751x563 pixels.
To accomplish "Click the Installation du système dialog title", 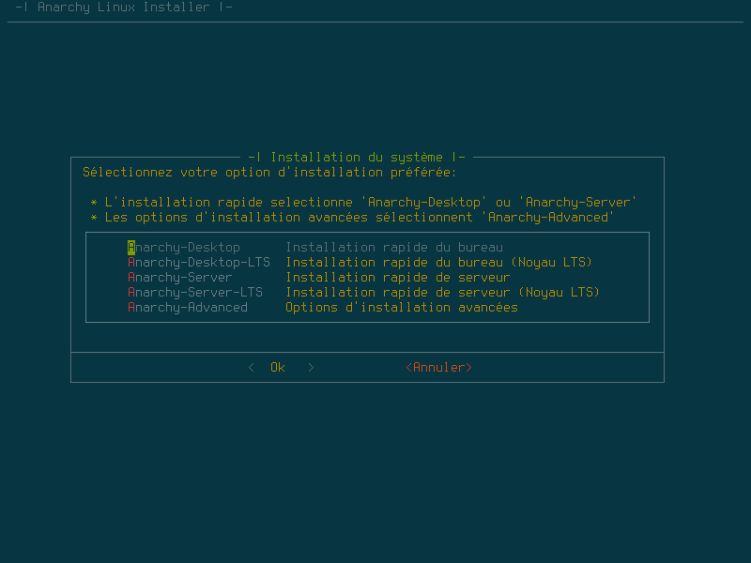I will tap(367, 157).
